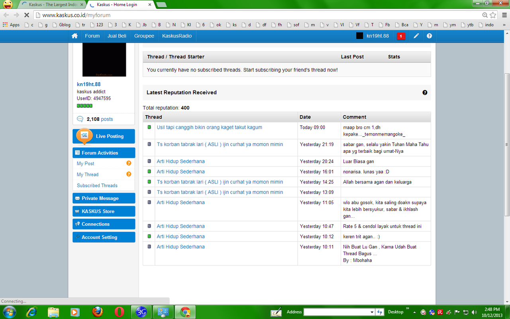
Task: Stop page loading with the X button
Action: 26,15
